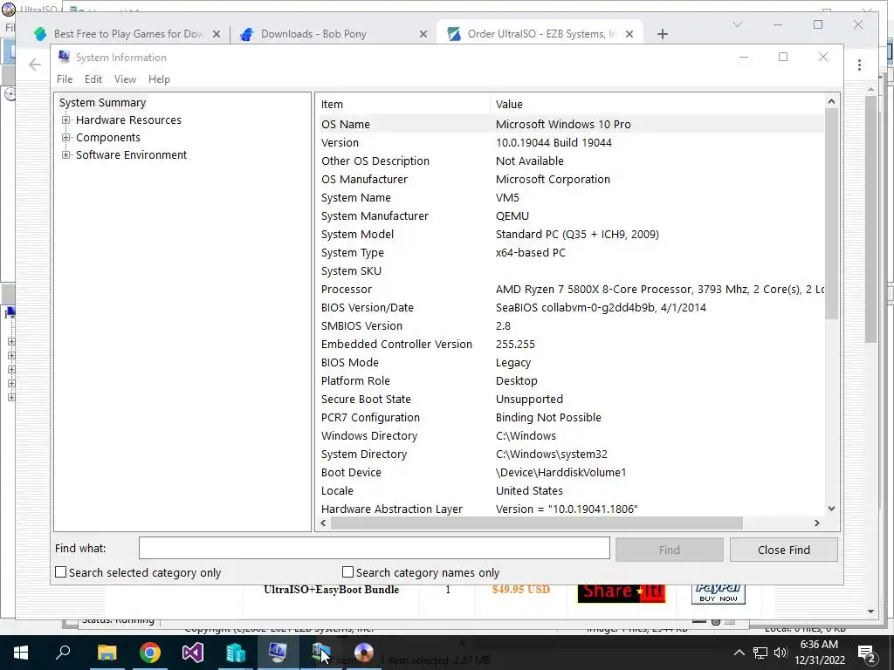Click the Close Find button
The height and width of the screenshot is (670, 894).
coord(783,550)
